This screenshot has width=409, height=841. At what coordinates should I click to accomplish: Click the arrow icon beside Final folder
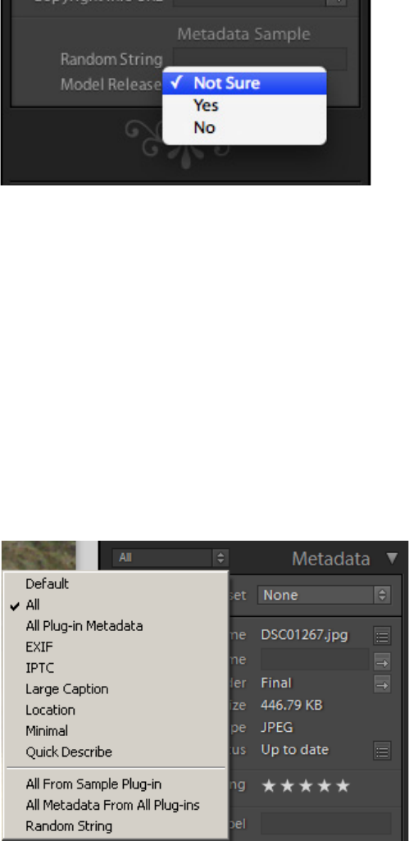click(382, 683)
